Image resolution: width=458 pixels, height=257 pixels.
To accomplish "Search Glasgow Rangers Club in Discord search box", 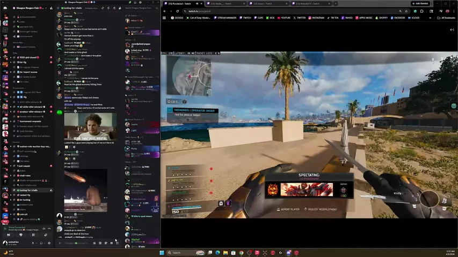I will point(141,8).
